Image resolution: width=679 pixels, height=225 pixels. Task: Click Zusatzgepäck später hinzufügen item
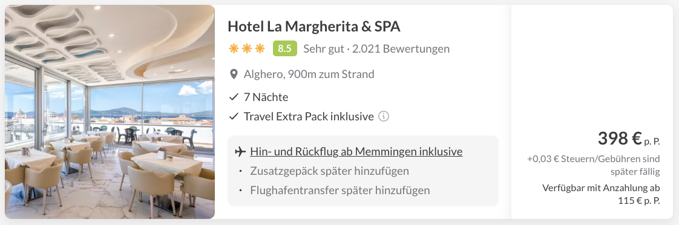(x=330, y=171)
